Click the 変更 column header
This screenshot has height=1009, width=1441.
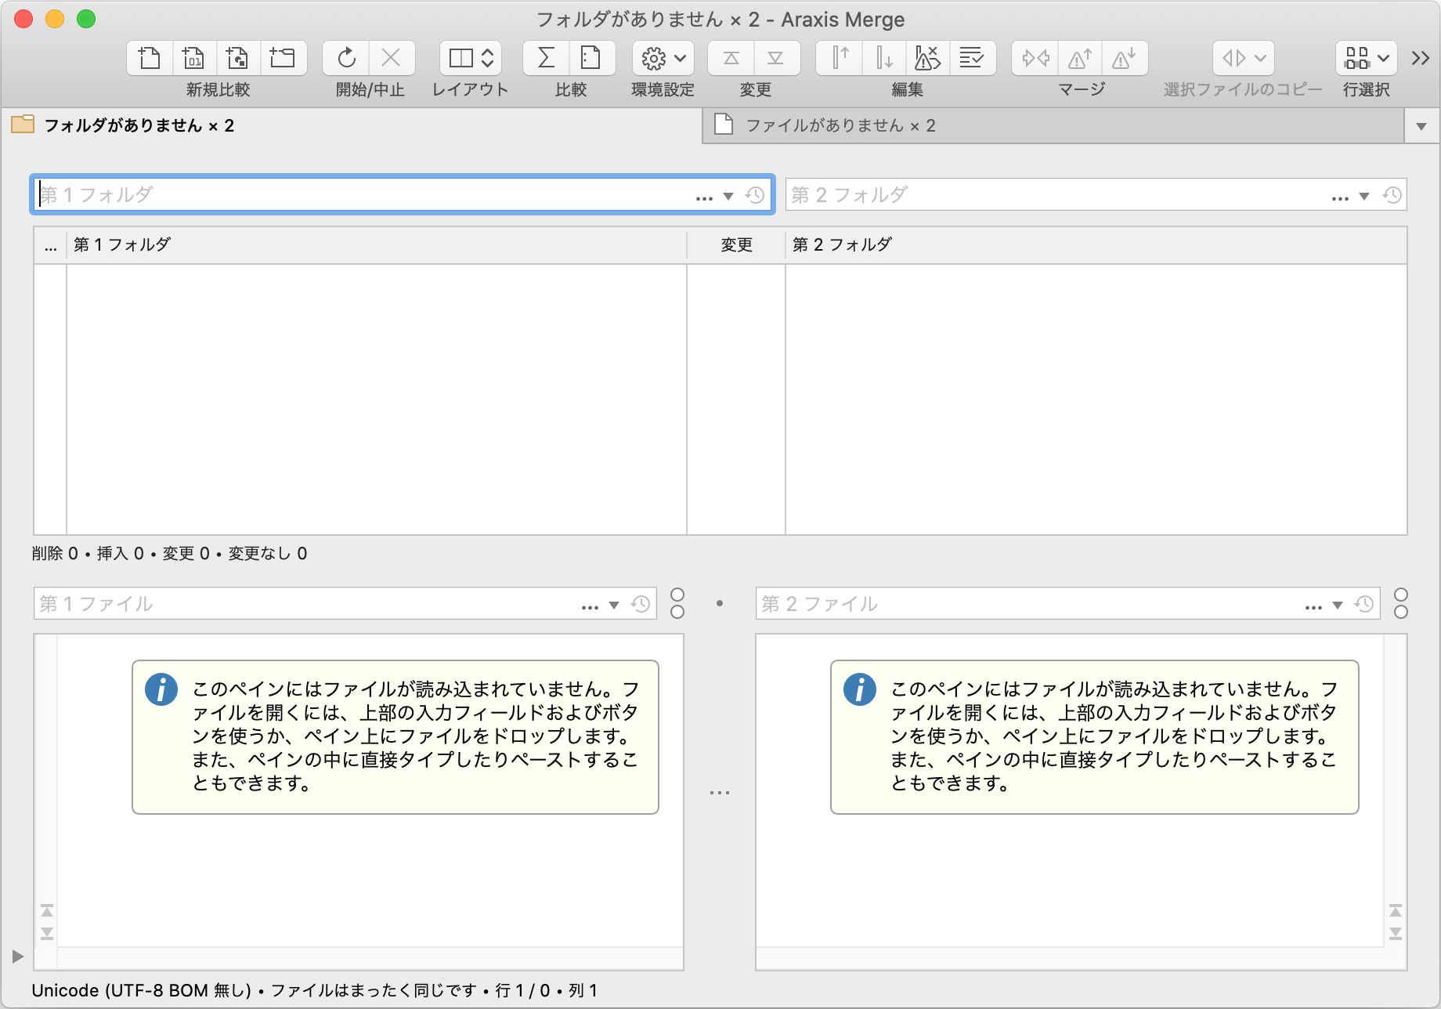tap(736, 245)
